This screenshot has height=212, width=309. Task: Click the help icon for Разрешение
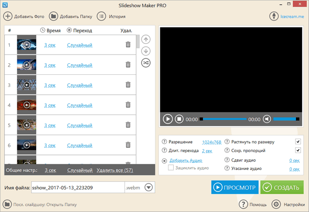[164, 142]
